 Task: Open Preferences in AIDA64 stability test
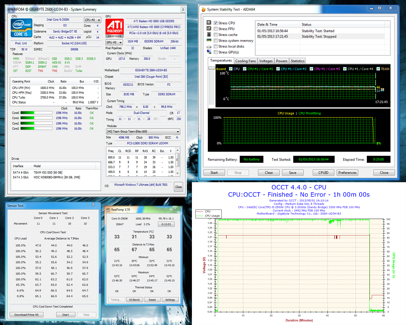click(x=347, y=173)
